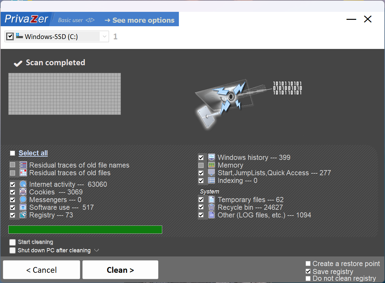385x283 pixels.
Task: Click the Basic user mode label
Action: pos(71,20)
